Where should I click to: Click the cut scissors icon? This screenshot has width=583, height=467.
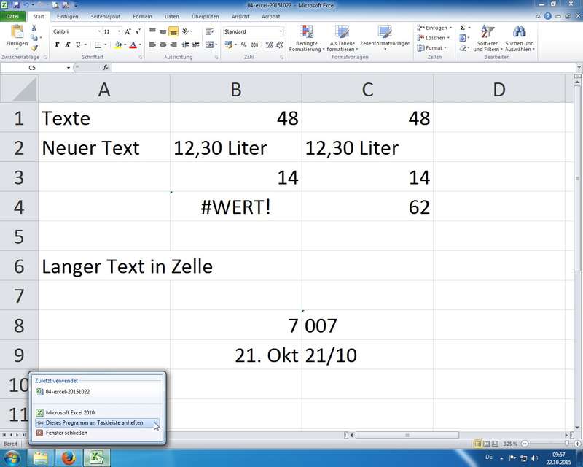pos(34,28)
